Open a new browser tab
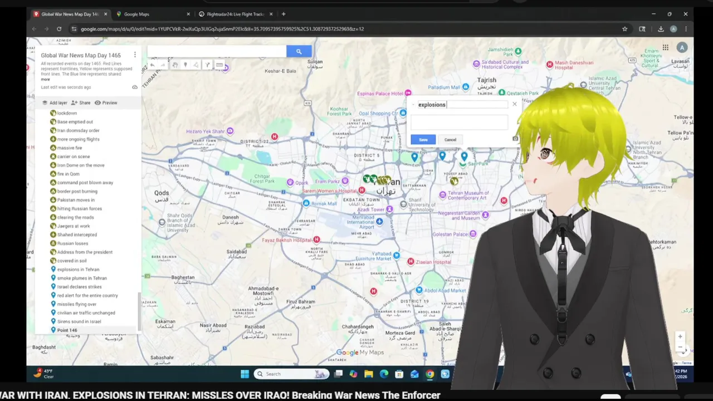Screen dimensions: 713x401 point(284,14)
